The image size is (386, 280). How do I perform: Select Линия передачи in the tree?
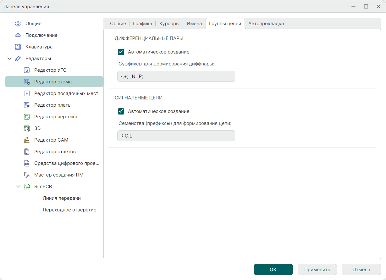tap(62, 198)
